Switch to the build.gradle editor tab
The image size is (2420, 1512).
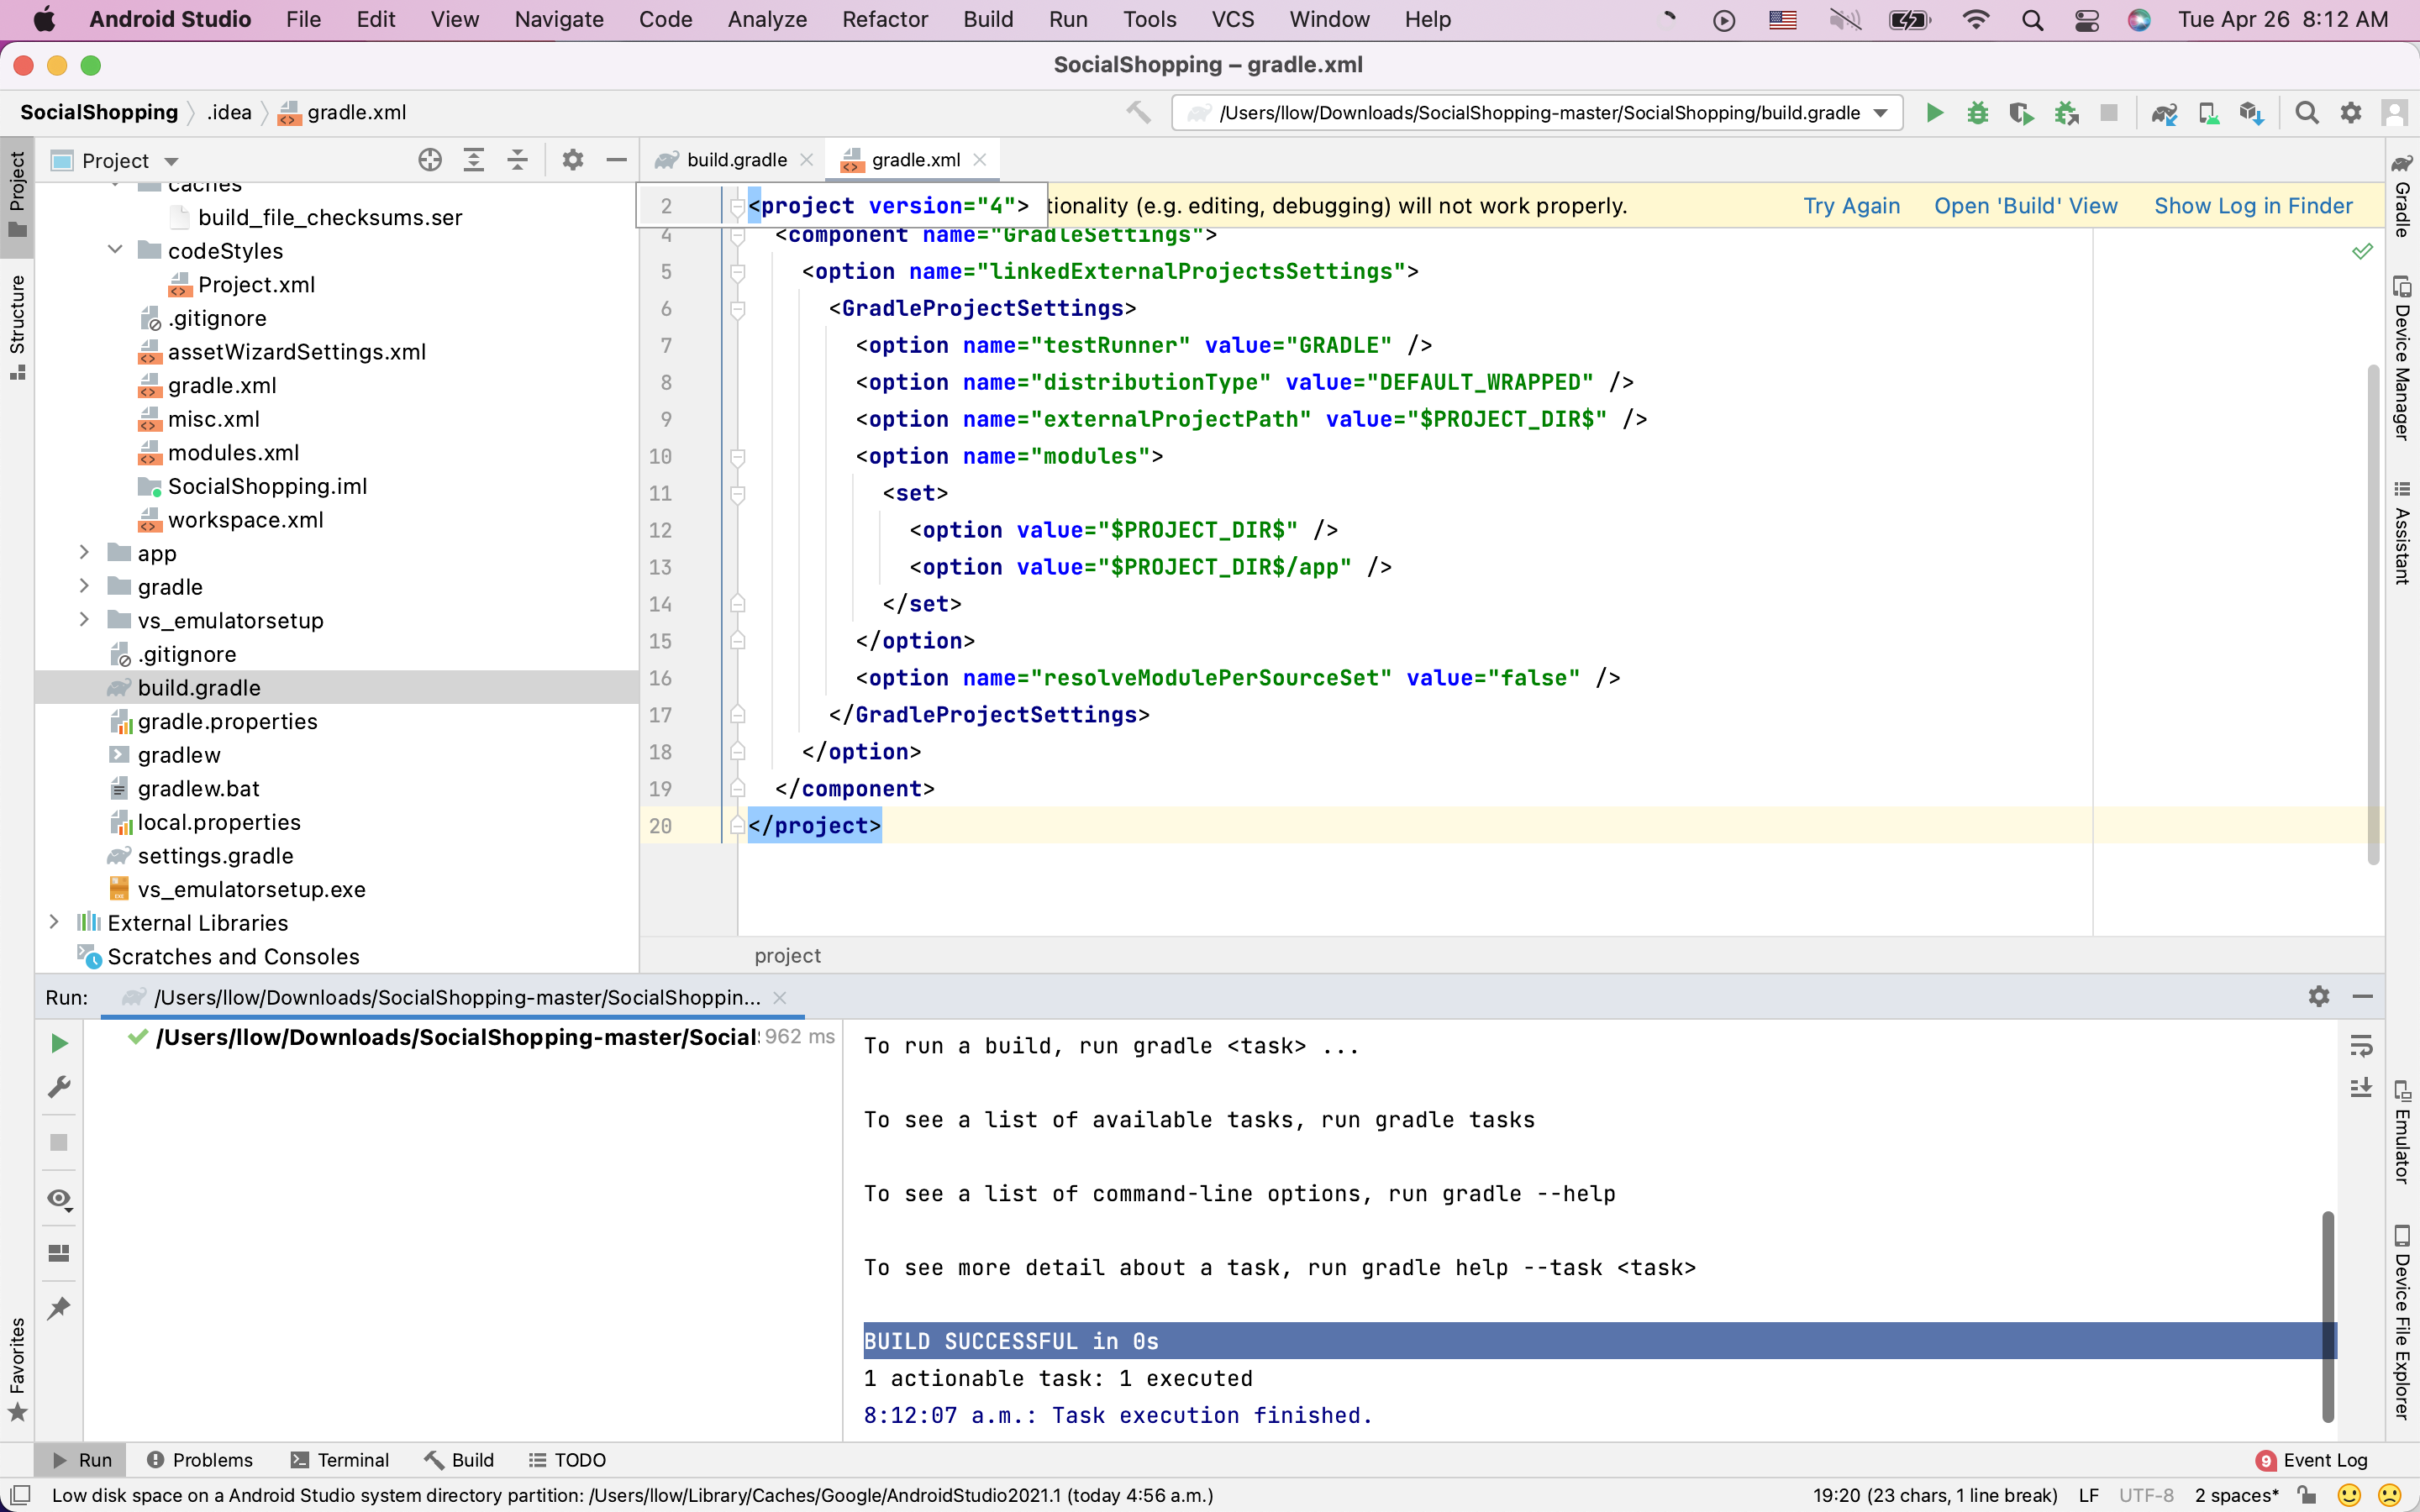(x=736, y=160)
